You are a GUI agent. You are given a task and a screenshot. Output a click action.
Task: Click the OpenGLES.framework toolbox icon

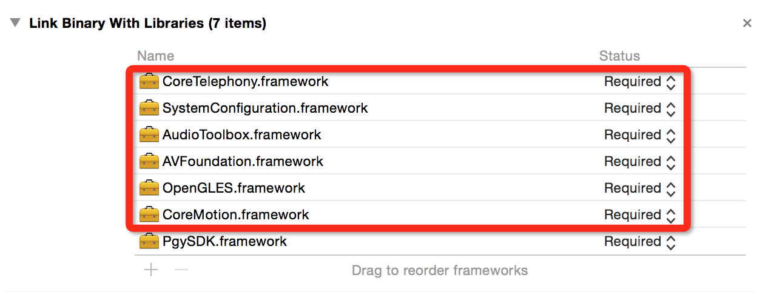point(149,188)
